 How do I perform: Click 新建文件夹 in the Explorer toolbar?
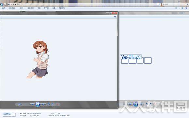click(62, 8)
